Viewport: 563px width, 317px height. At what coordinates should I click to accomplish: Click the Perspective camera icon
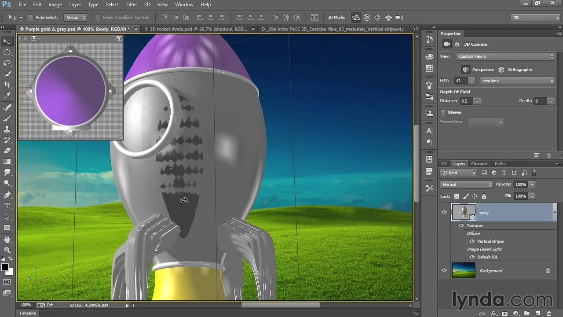pos(465,70)
